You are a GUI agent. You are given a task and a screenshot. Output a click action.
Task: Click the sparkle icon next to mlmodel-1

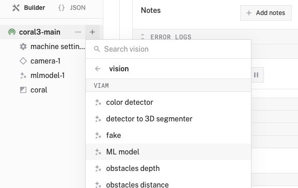coord(23,75)
